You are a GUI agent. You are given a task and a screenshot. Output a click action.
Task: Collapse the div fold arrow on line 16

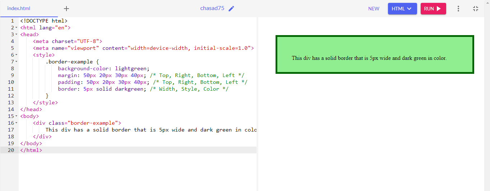pyautogui.click(x=17, y=123)
